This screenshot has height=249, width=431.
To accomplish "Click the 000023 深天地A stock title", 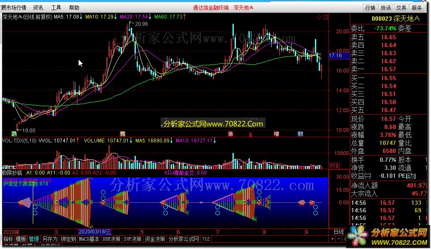I will 396,19.
